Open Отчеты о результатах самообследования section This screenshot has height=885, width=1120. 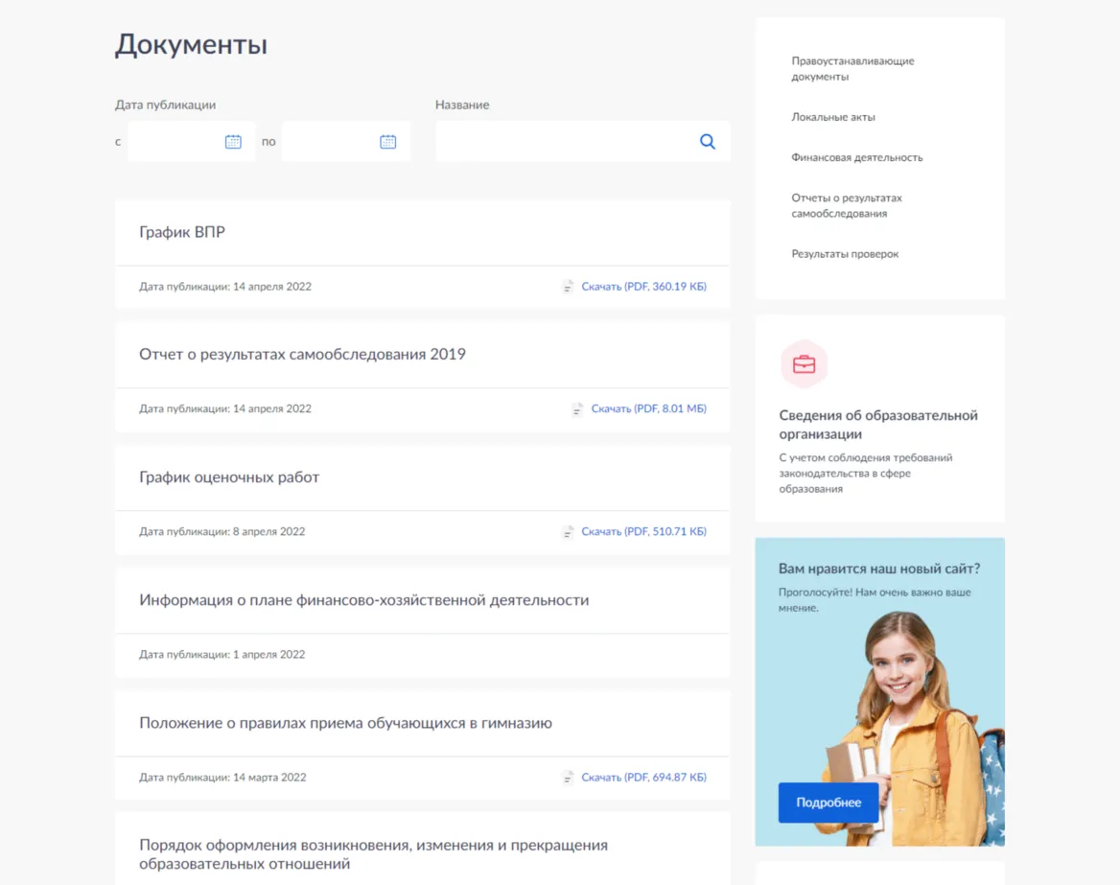(x=847, y=206)
